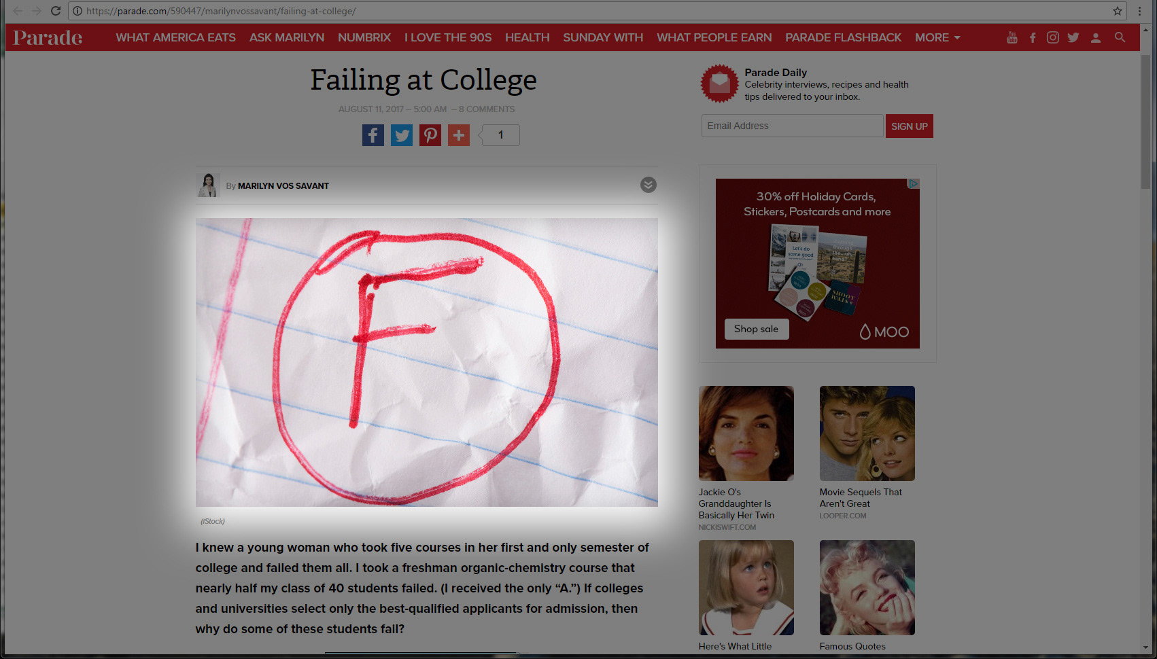Expand the MORE navigation dropdown
This screenshot has height=659, width=1157.
[x=937, y=37]
